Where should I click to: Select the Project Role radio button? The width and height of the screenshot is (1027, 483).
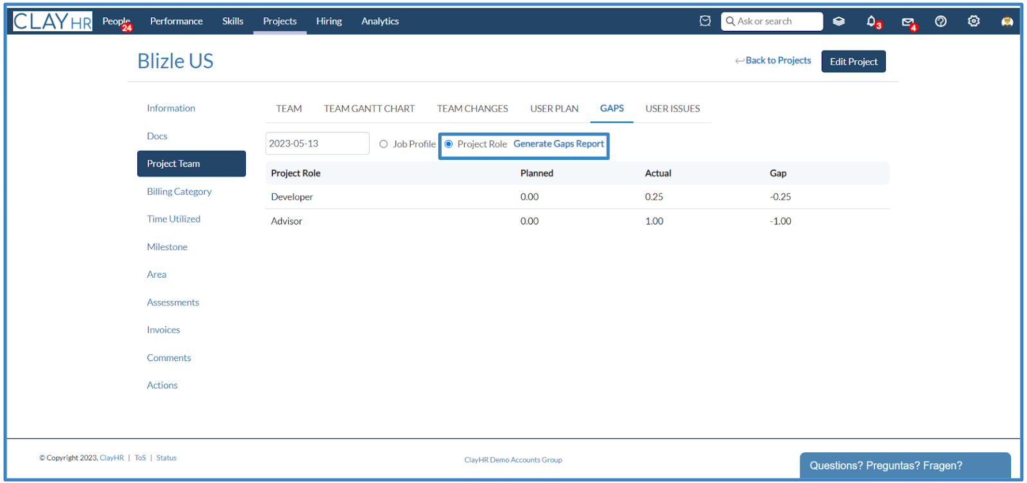(449, 144)
